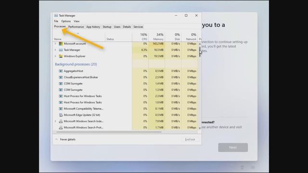Select the Background processes (20) header

pos(76,64)
